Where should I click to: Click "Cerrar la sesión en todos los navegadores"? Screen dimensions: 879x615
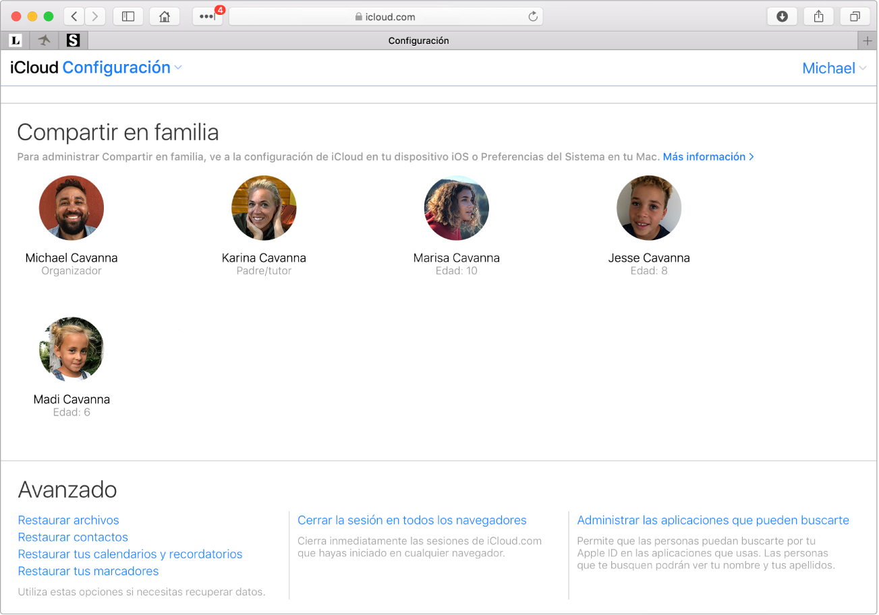[x=412, y=520]
